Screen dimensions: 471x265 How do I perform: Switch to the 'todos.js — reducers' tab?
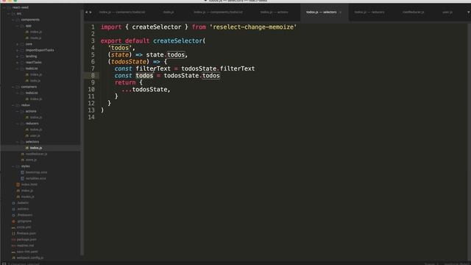pyautogui.click(x=369, y=13)
